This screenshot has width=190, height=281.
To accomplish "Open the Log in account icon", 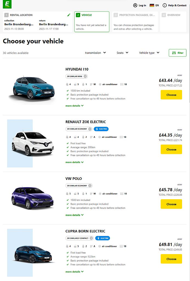I will coord(135,5).
